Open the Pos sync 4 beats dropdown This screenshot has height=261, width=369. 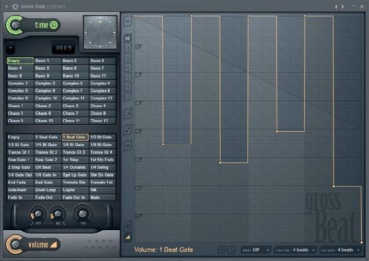(340, 250)
